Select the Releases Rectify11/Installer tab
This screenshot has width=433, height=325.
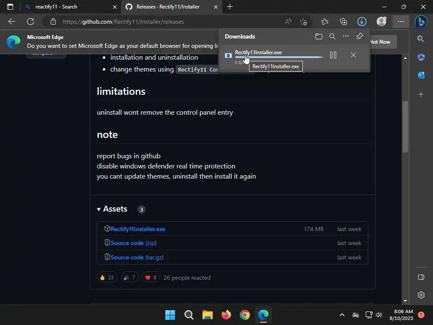point(171,7)
